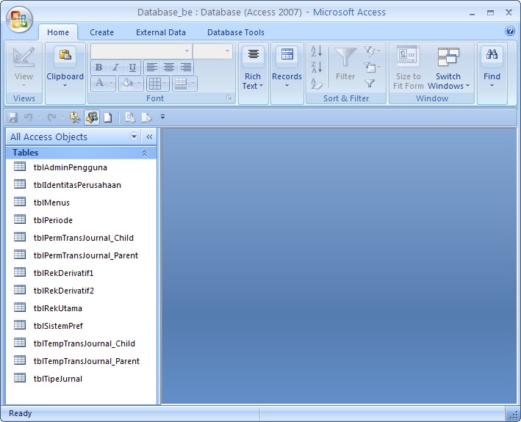Expand the View dropdown arrow

coord(24,86)
